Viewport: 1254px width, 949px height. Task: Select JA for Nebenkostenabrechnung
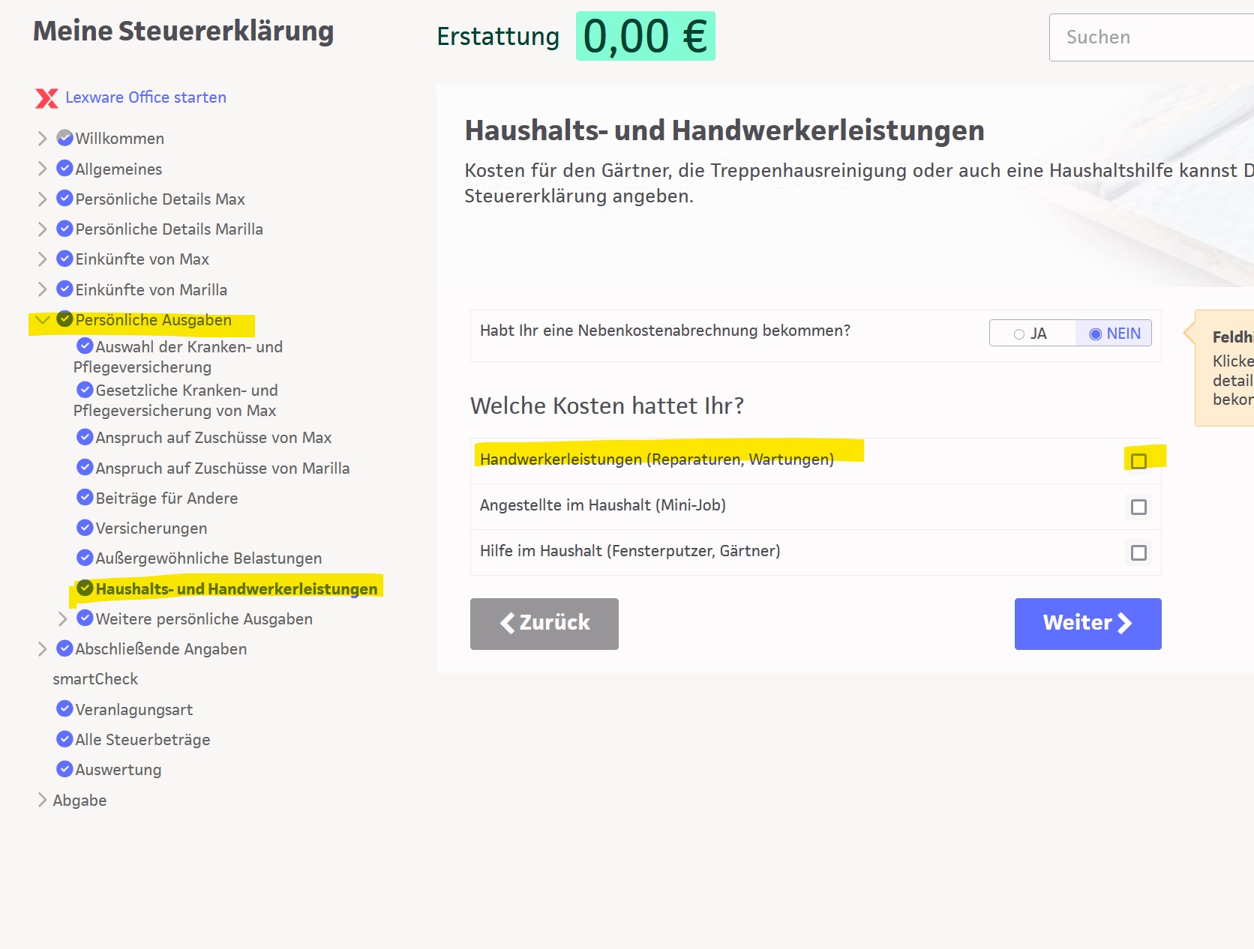pyautogui.click(x=1031, y=334)
